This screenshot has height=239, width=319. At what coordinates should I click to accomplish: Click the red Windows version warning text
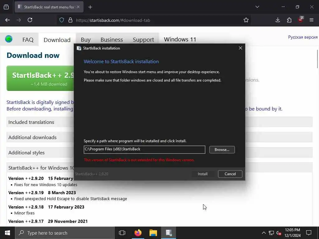pos(139,160)
